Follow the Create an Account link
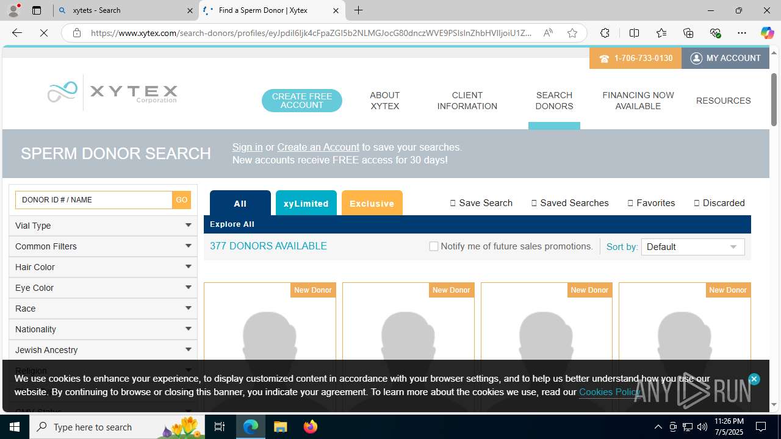The image size is (781, 439). point(318,147)
